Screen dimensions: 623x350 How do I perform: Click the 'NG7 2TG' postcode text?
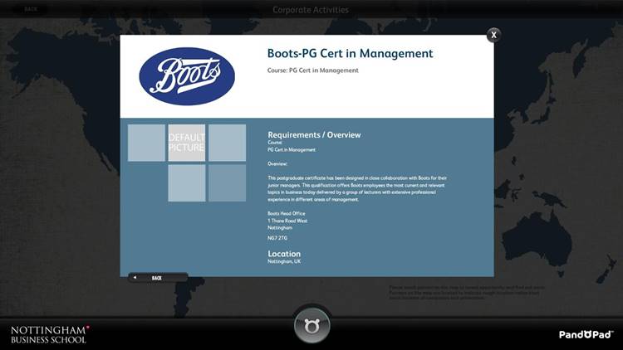277,238
